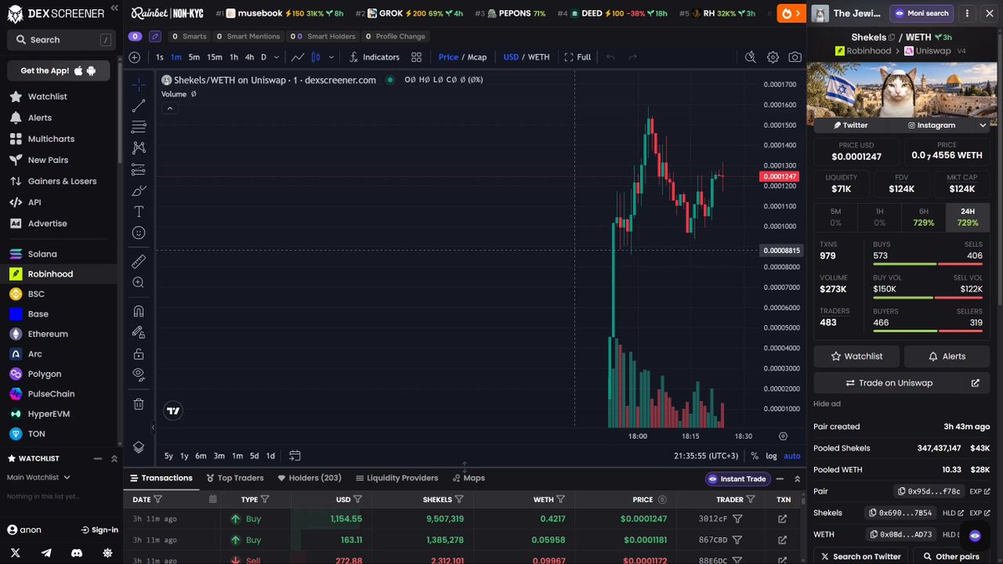The image size is (1003, 564).
Task: Collapse the Volume indicator legend
Action: (x=169, y=108)
